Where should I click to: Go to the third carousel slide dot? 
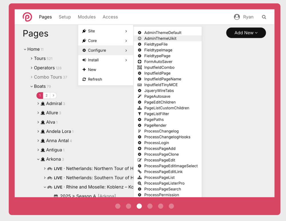[x=139, y=206]
